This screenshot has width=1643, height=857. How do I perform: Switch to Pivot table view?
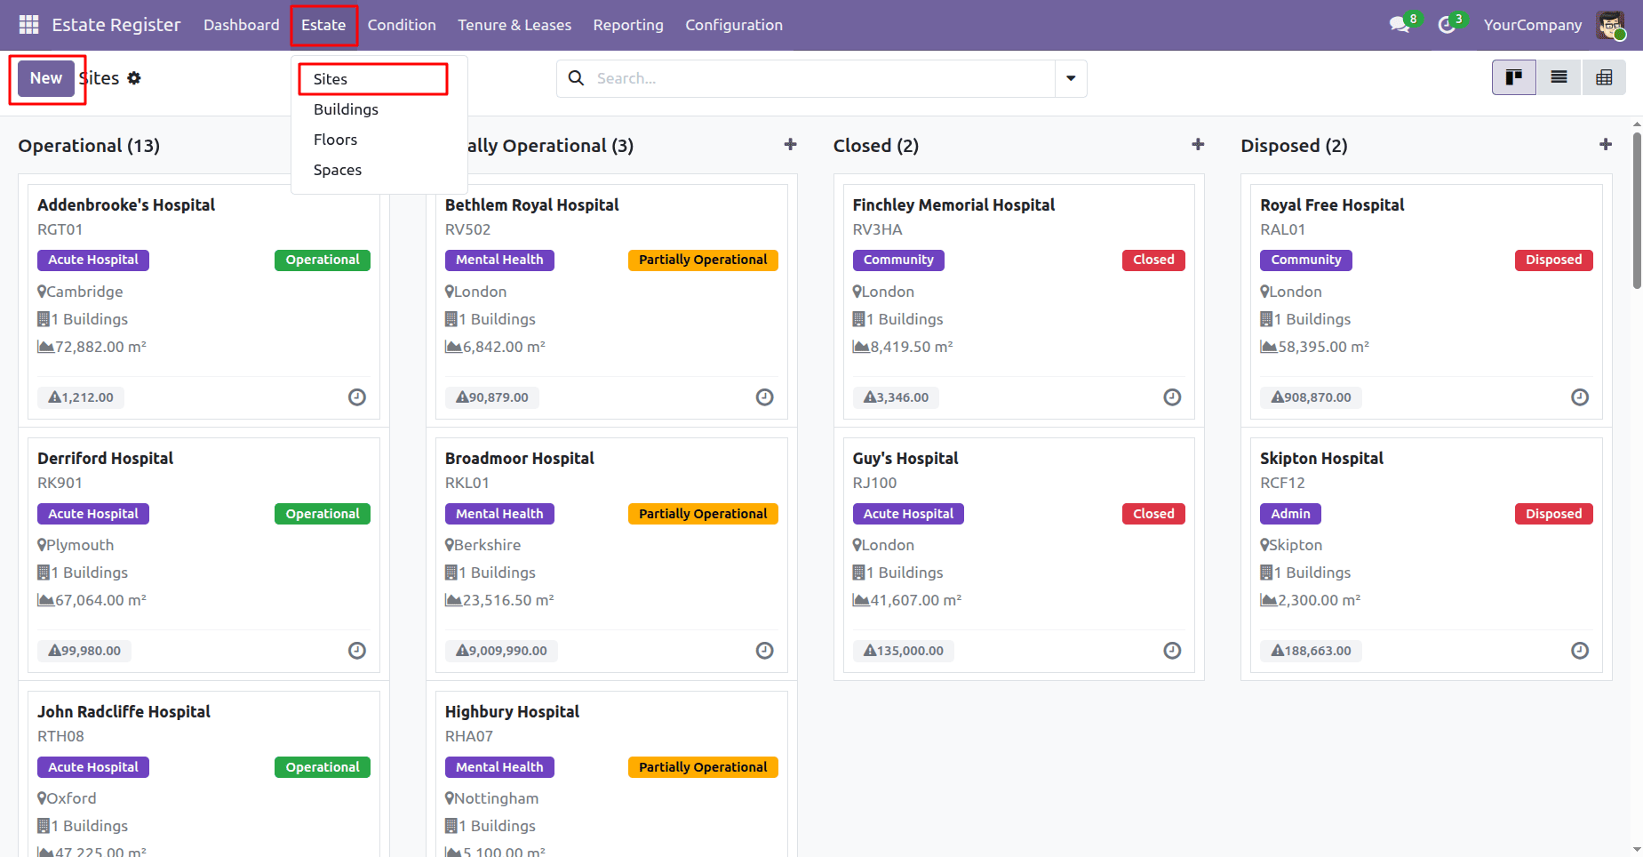tap(1604, 78)
